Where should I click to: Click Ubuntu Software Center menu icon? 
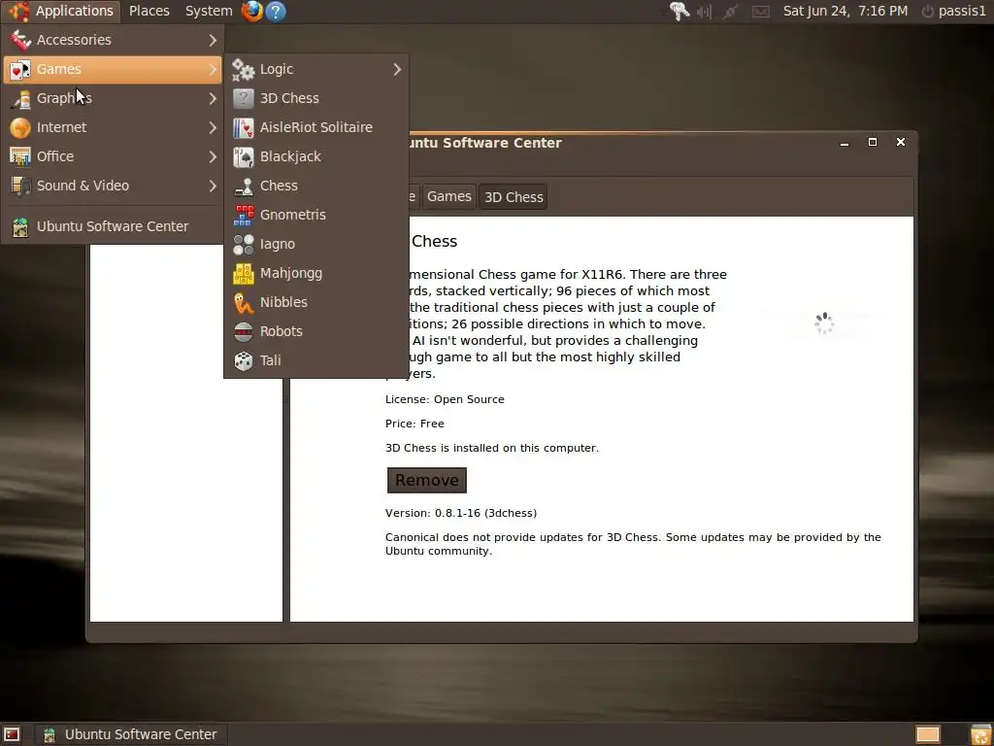[20, 226]
